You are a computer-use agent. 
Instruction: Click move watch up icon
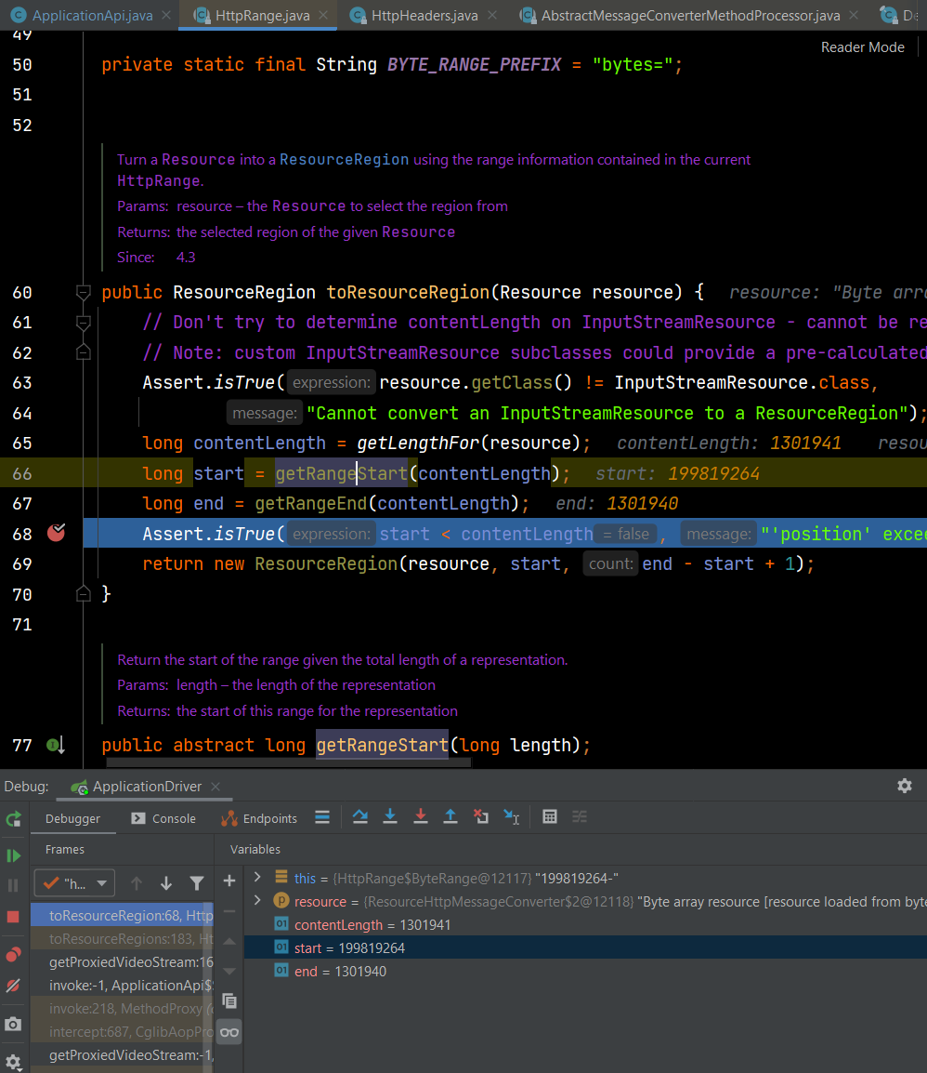229,942
